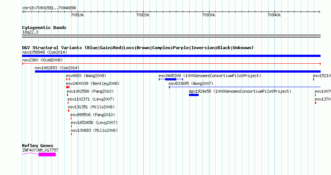This screenshot has width=331, height=175.
Task: Click the chr18:70901581..70946896 region label
Action: point(49,8)
